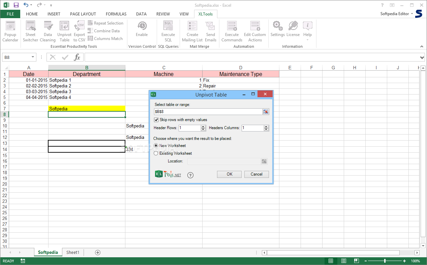This screenshot has width=427, height=265.
Task: Open the License dialog
Action: coord(293,29)
